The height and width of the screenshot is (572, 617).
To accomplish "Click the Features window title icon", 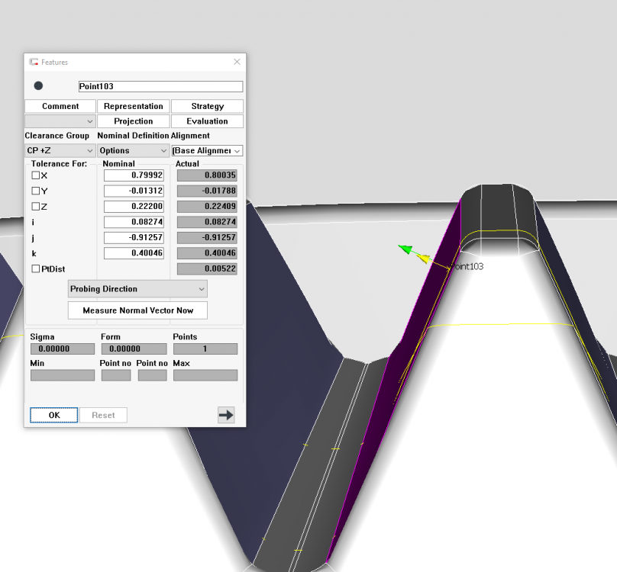I will coord(34,62).
